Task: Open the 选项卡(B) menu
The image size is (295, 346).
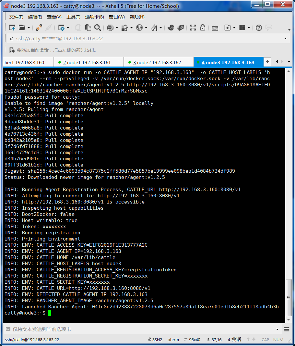Action: pyautogui.click(x=95, y=17)
